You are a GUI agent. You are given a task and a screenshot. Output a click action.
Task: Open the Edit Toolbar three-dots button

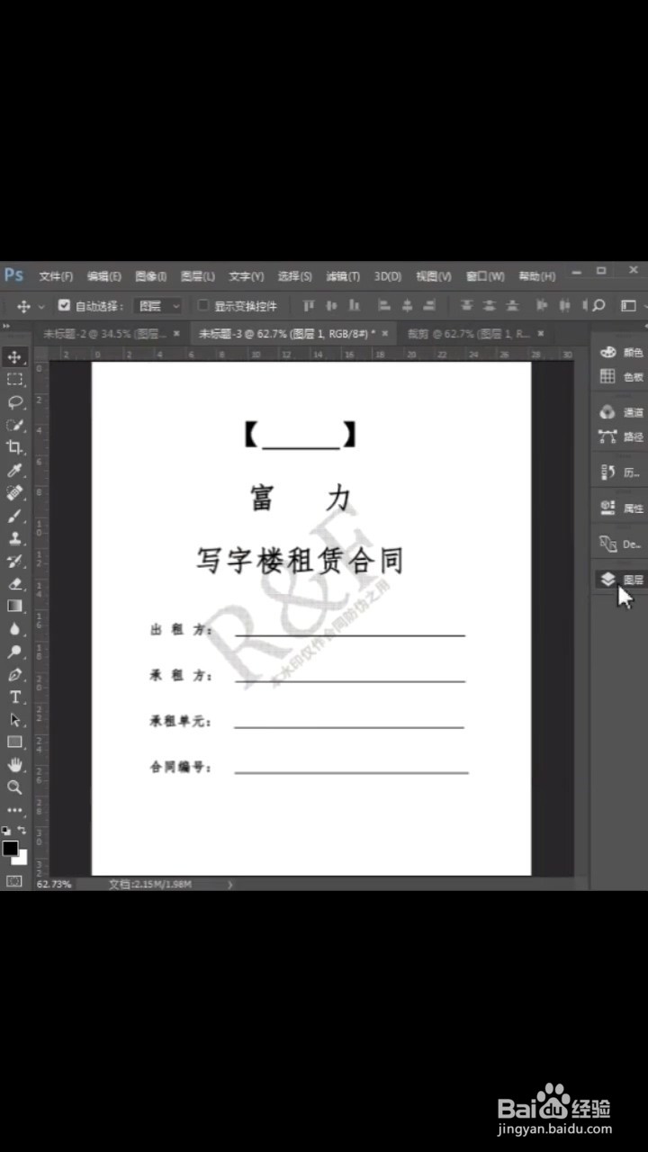pyautogui.click(x=14, y=810)
